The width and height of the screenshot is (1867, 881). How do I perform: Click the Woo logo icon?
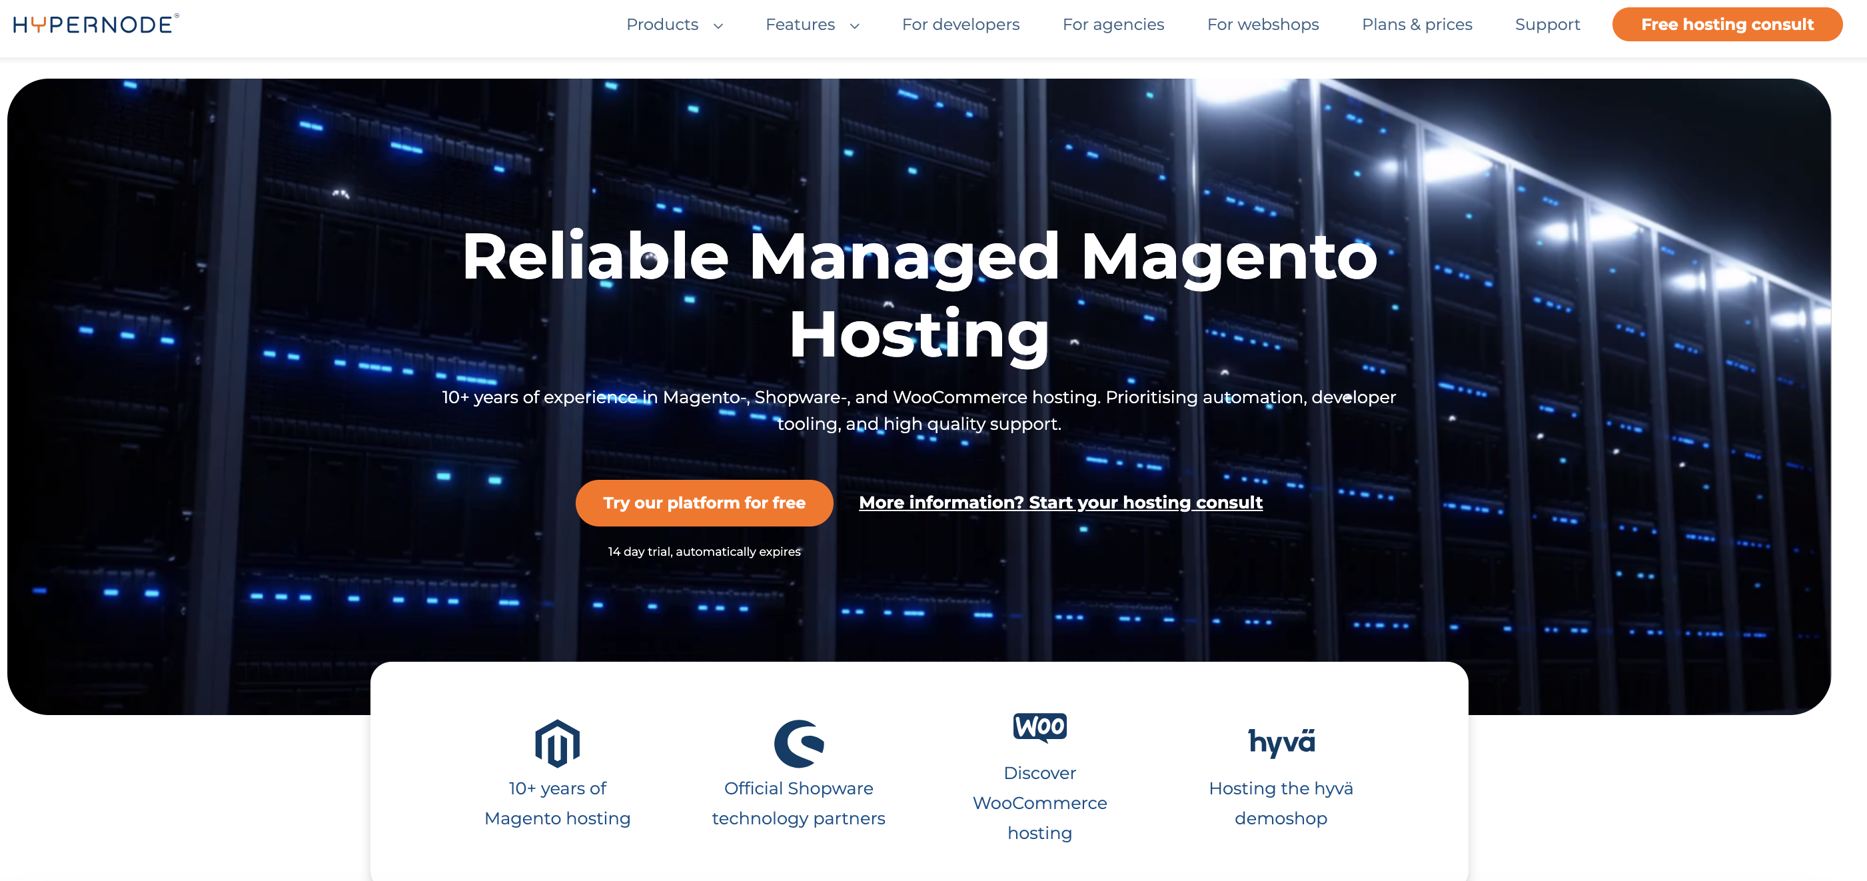point(1039,727)
